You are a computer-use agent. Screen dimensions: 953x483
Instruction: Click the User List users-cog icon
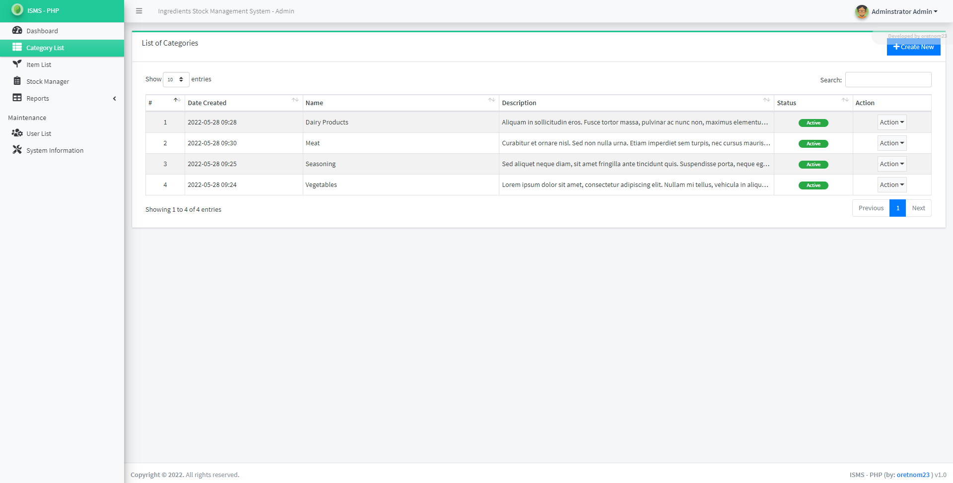coord(17,133)
